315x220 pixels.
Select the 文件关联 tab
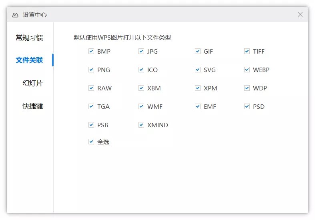[x=29, y=60]
